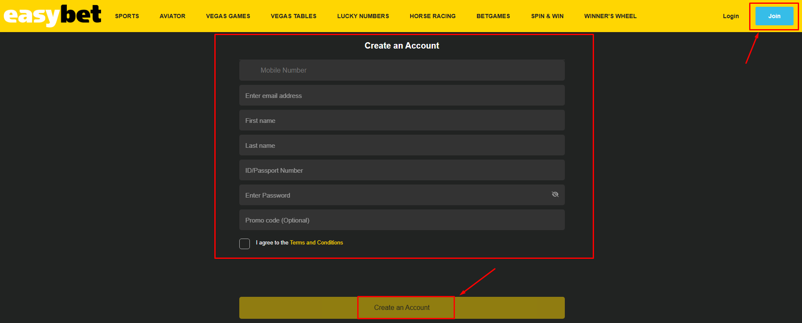The height and width of the screenshot is (323, 802).
Task: Go to Winner's Wheel
Action: point(610,16)
